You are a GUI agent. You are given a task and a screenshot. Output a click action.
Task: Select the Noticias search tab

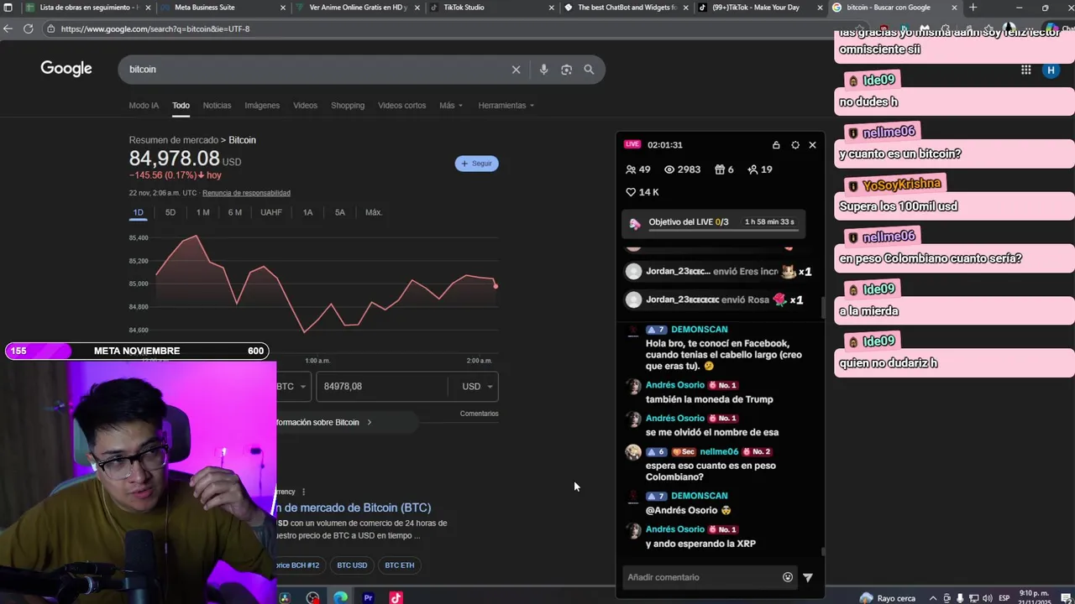click(x=217, y=106)
